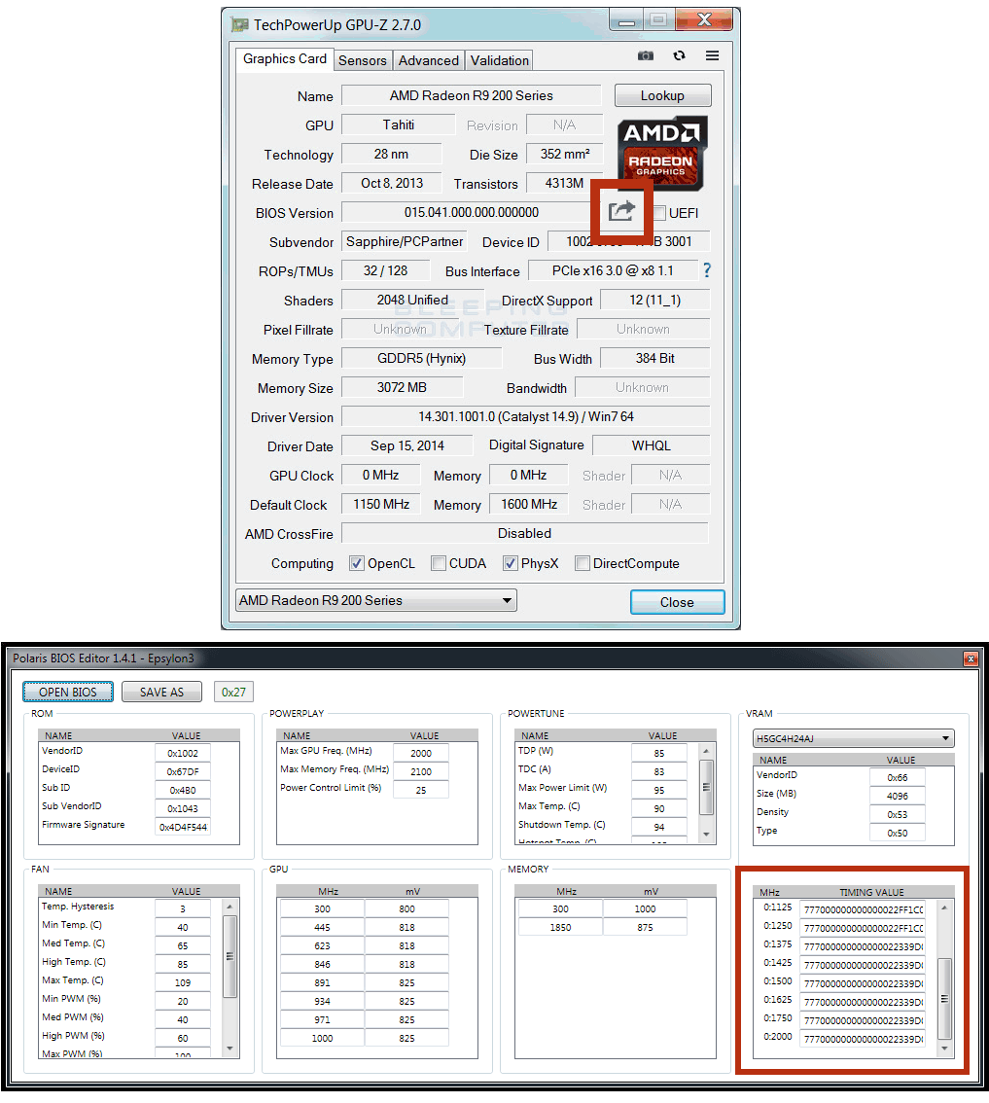989x1103 pixels.
Task: Click the POWERTUNE list down arrow
Action: [x=705, y=835]
